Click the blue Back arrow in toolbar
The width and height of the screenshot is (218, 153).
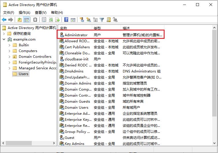click(x=4, y=20)
